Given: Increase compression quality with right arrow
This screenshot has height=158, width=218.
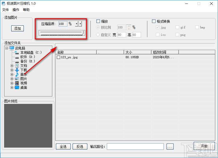Looking at the screenshot, I should 80,24.
